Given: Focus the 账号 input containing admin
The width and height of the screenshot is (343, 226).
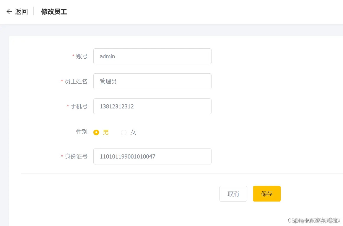Looking at the screenshot, I should [x=152, y=56].
